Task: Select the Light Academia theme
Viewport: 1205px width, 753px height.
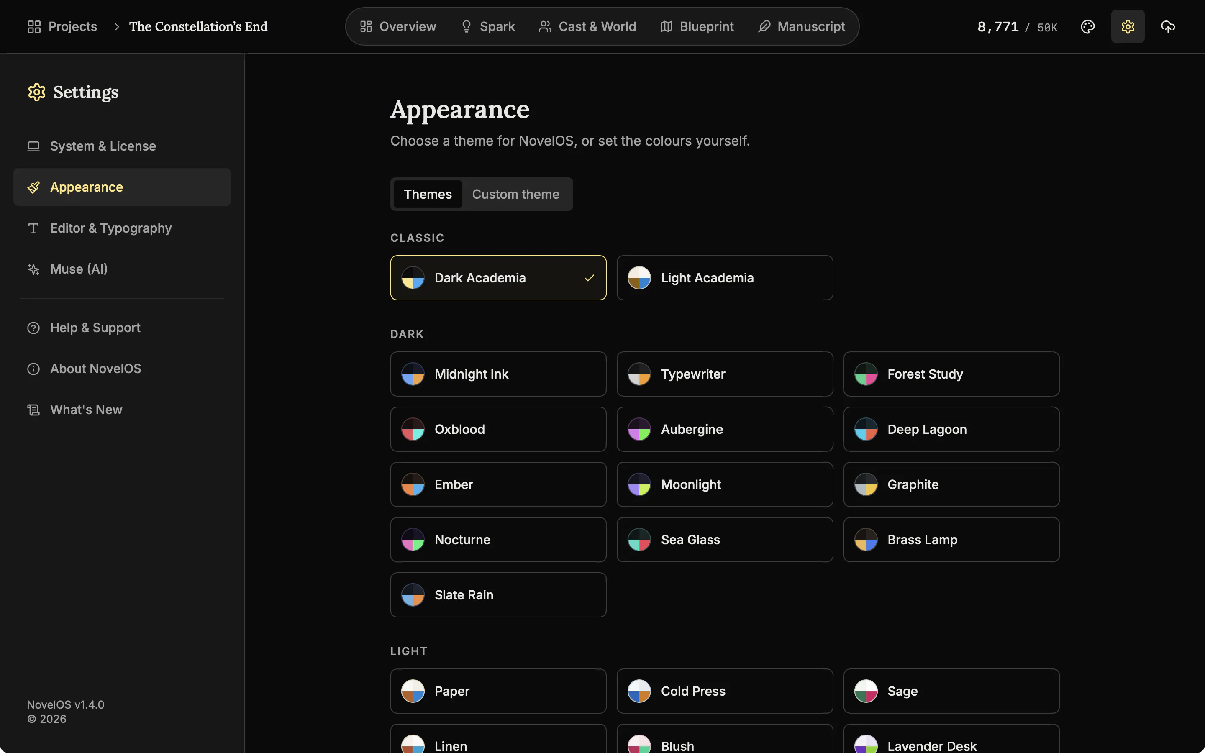Action: point(725,278)
